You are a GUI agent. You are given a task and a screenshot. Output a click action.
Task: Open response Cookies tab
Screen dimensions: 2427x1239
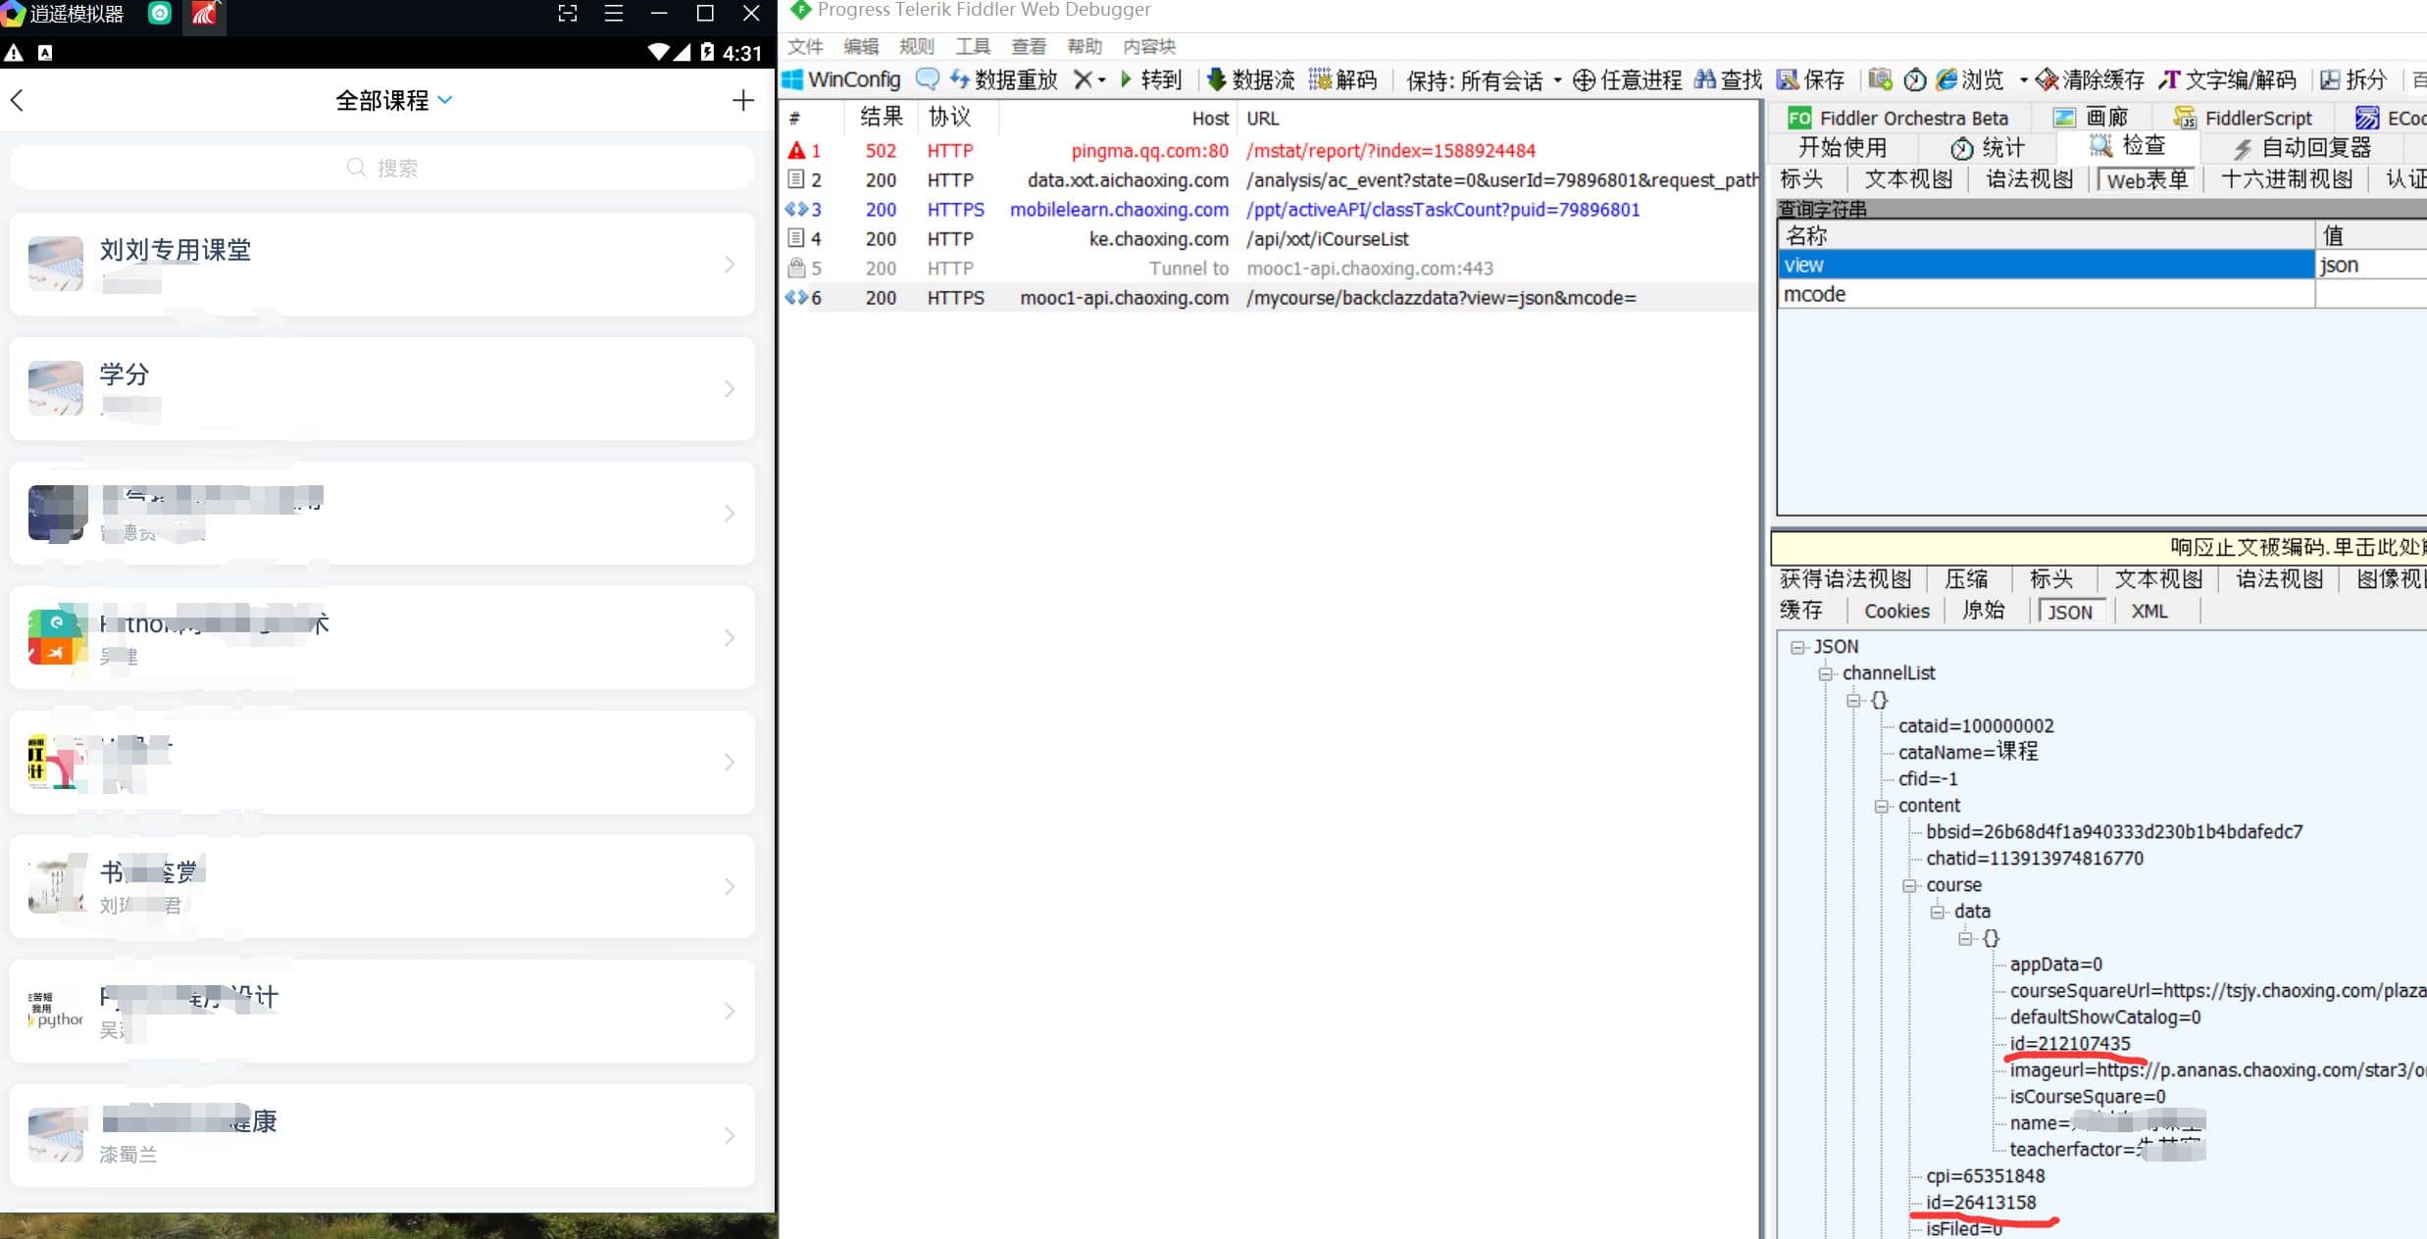tap(1896, 611)
